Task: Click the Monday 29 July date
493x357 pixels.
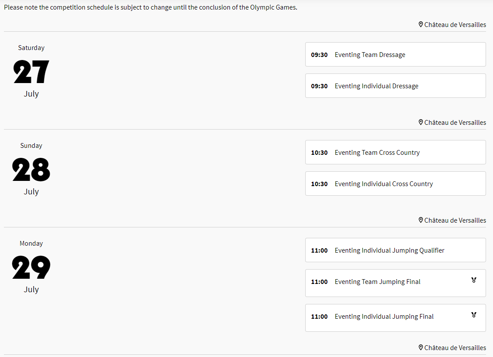Action: (31, 267)
